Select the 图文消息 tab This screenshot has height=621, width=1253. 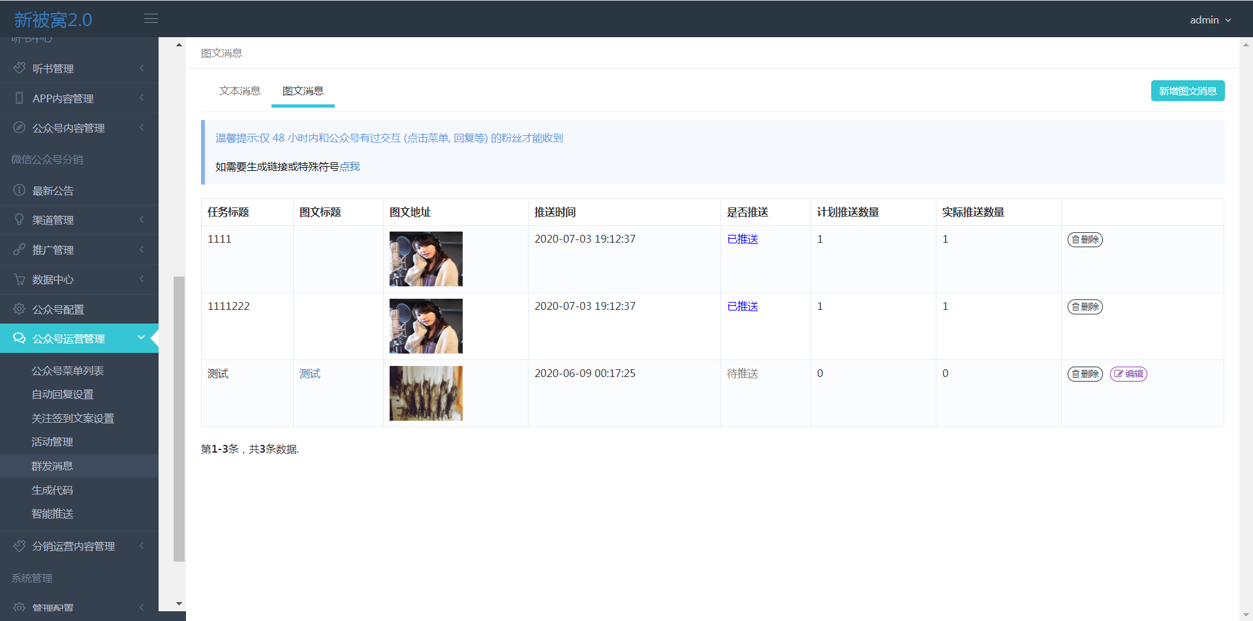pos(303,91)
